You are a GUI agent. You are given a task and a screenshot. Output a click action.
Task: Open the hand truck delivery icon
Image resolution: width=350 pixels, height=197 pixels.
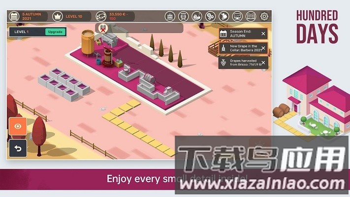click(x=223, y=16)
